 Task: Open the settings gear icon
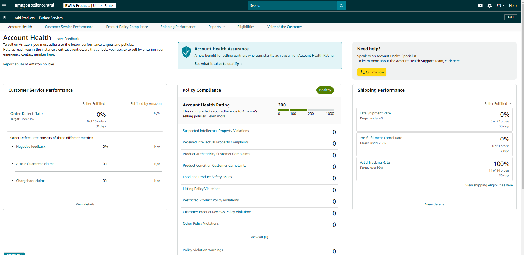(x=489, y=6)
